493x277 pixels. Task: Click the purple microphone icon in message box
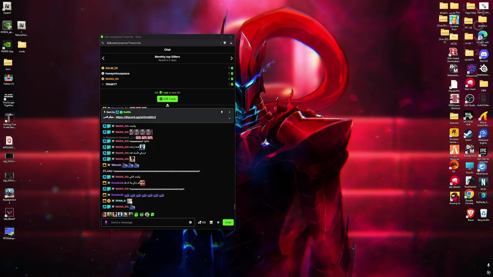click(106, 222)
